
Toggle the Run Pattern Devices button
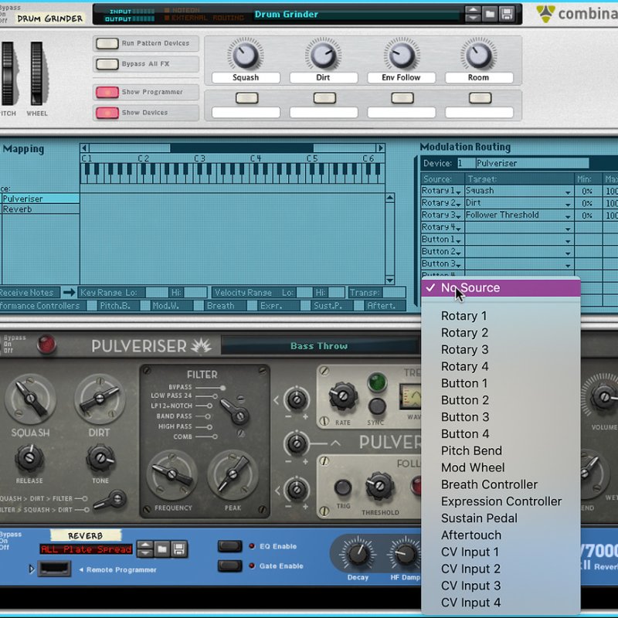(107, 44)
